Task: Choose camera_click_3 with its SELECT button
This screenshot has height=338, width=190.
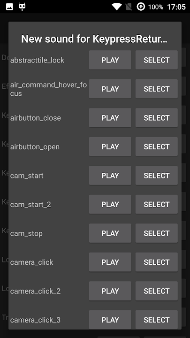Action: (x=157, y=320)
